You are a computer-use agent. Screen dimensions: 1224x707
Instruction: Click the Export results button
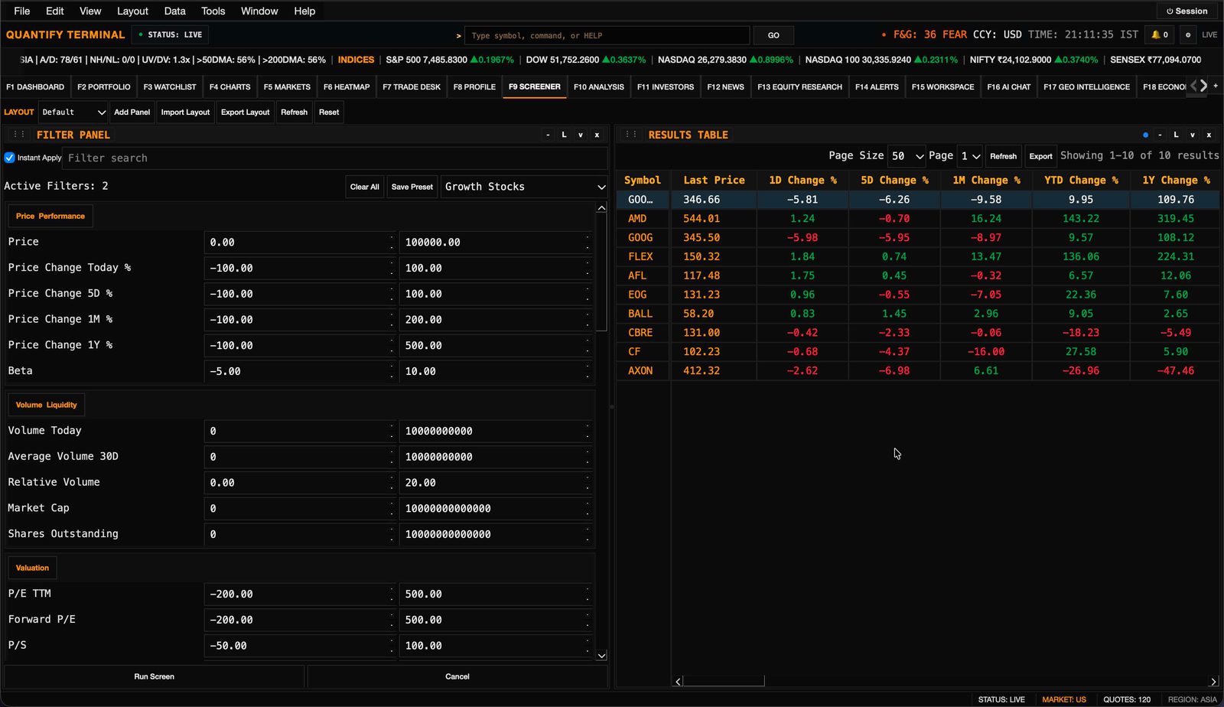click(1040, 156)
